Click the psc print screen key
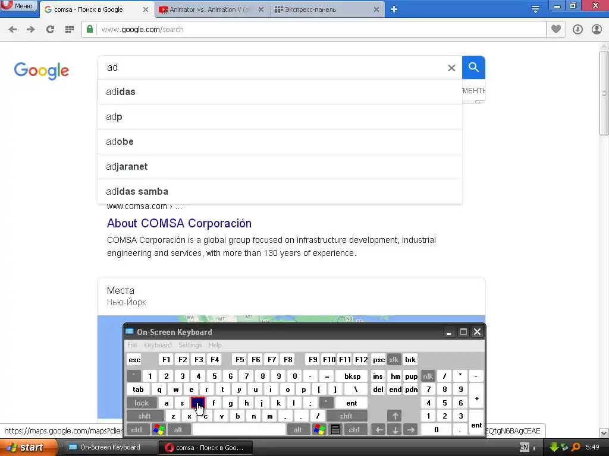This screenshot has width=609, height=456. (379, 360)
